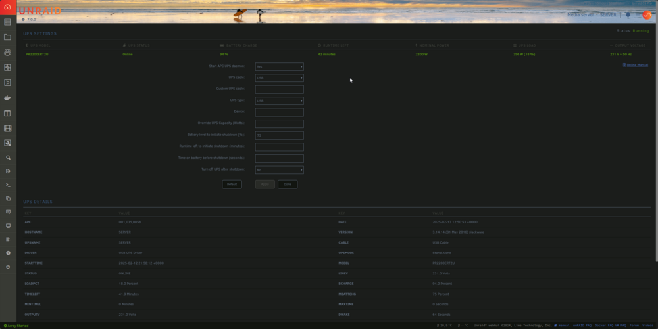658x329 pixels.
Task: Open Start APC UPS daemon dropdown
Action: click(x=279, y=66)
